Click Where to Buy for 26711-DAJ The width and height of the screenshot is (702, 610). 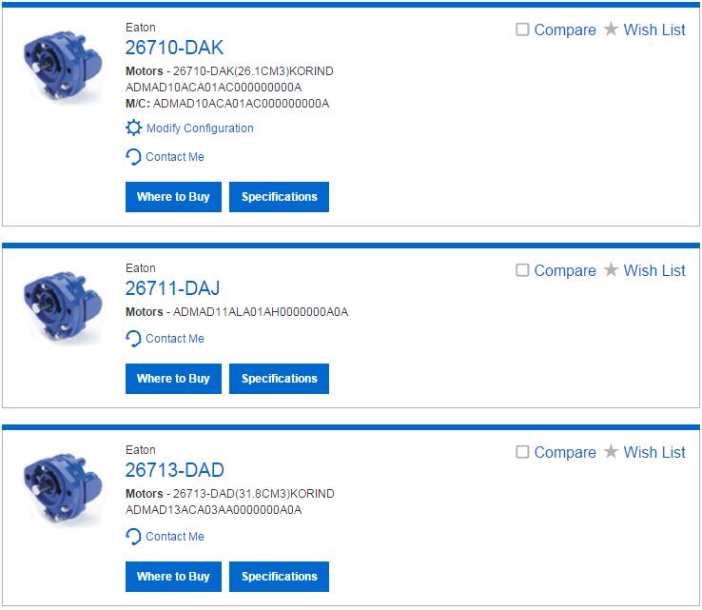(x=173, y=379)
